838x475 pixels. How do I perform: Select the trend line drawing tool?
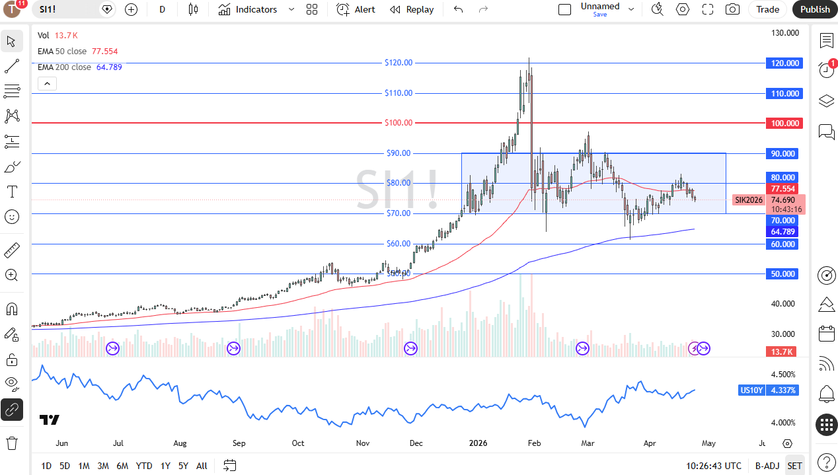click(11, 66)
